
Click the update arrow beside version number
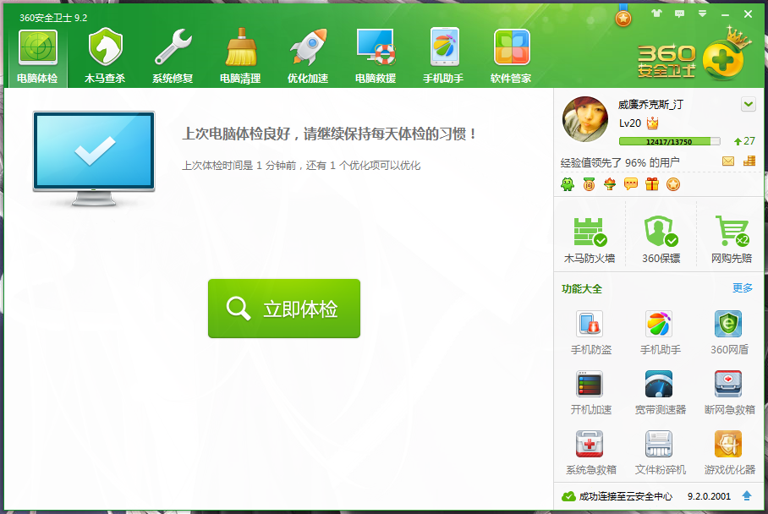(x=747, y=496)
